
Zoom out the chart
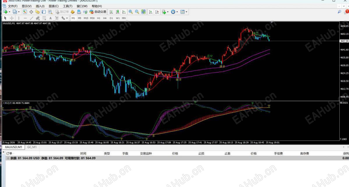click(x=137, y=12)
